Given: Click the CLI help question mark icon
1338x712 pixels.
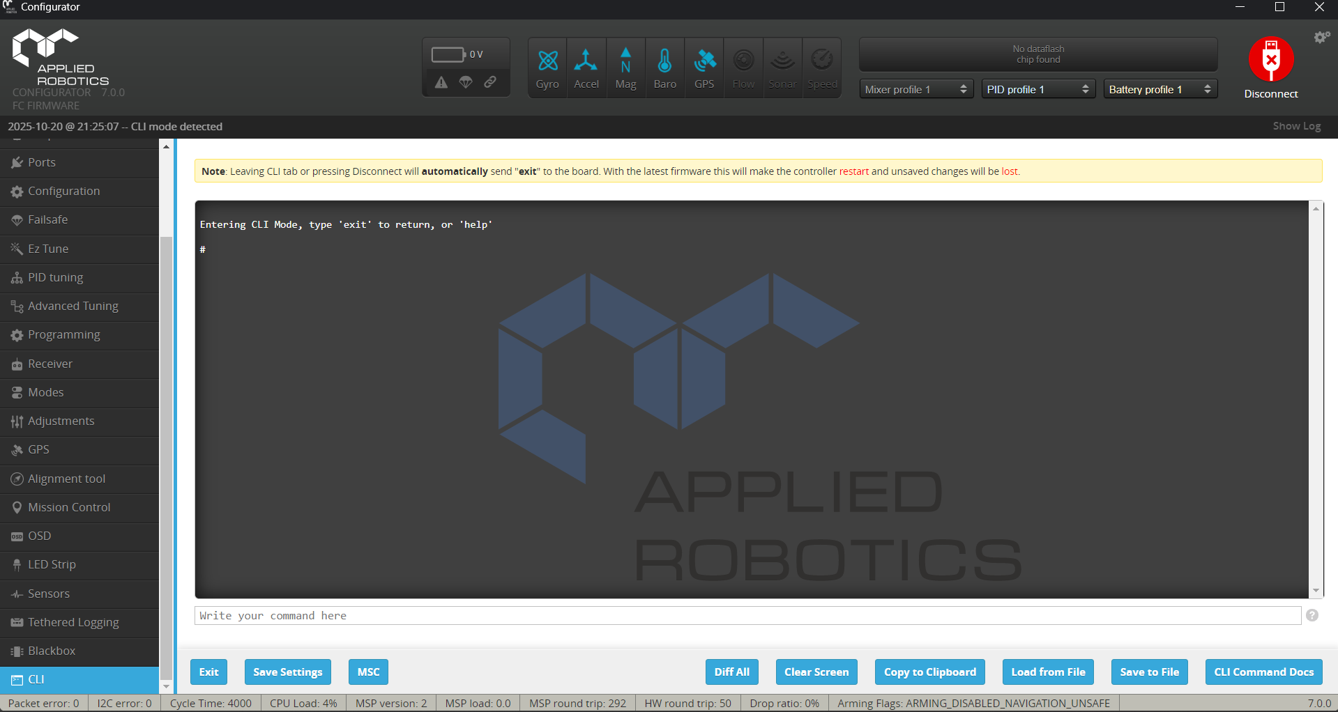Looking at the screenshot, I should 1312,615.
